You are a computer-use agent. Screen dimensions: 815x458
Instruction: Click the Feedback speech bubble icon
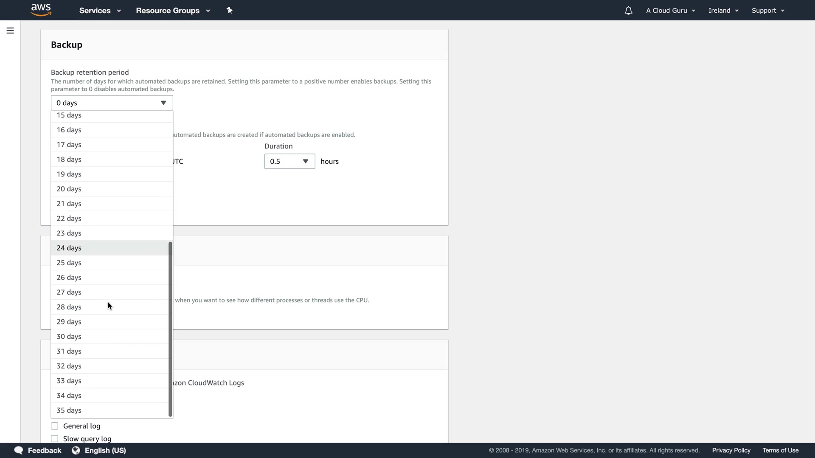click(x=19, y=450)
